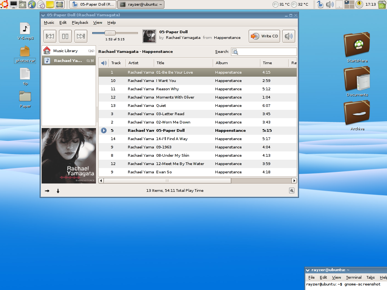The image size is (387, 290).
Task: Select the song Moments With Oliver
Action: coord(197,97)
